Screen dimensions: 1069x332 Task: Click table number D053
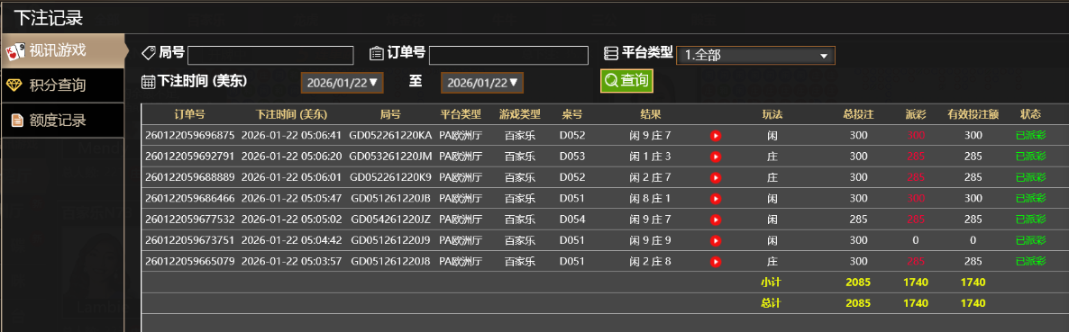(572, 157)
